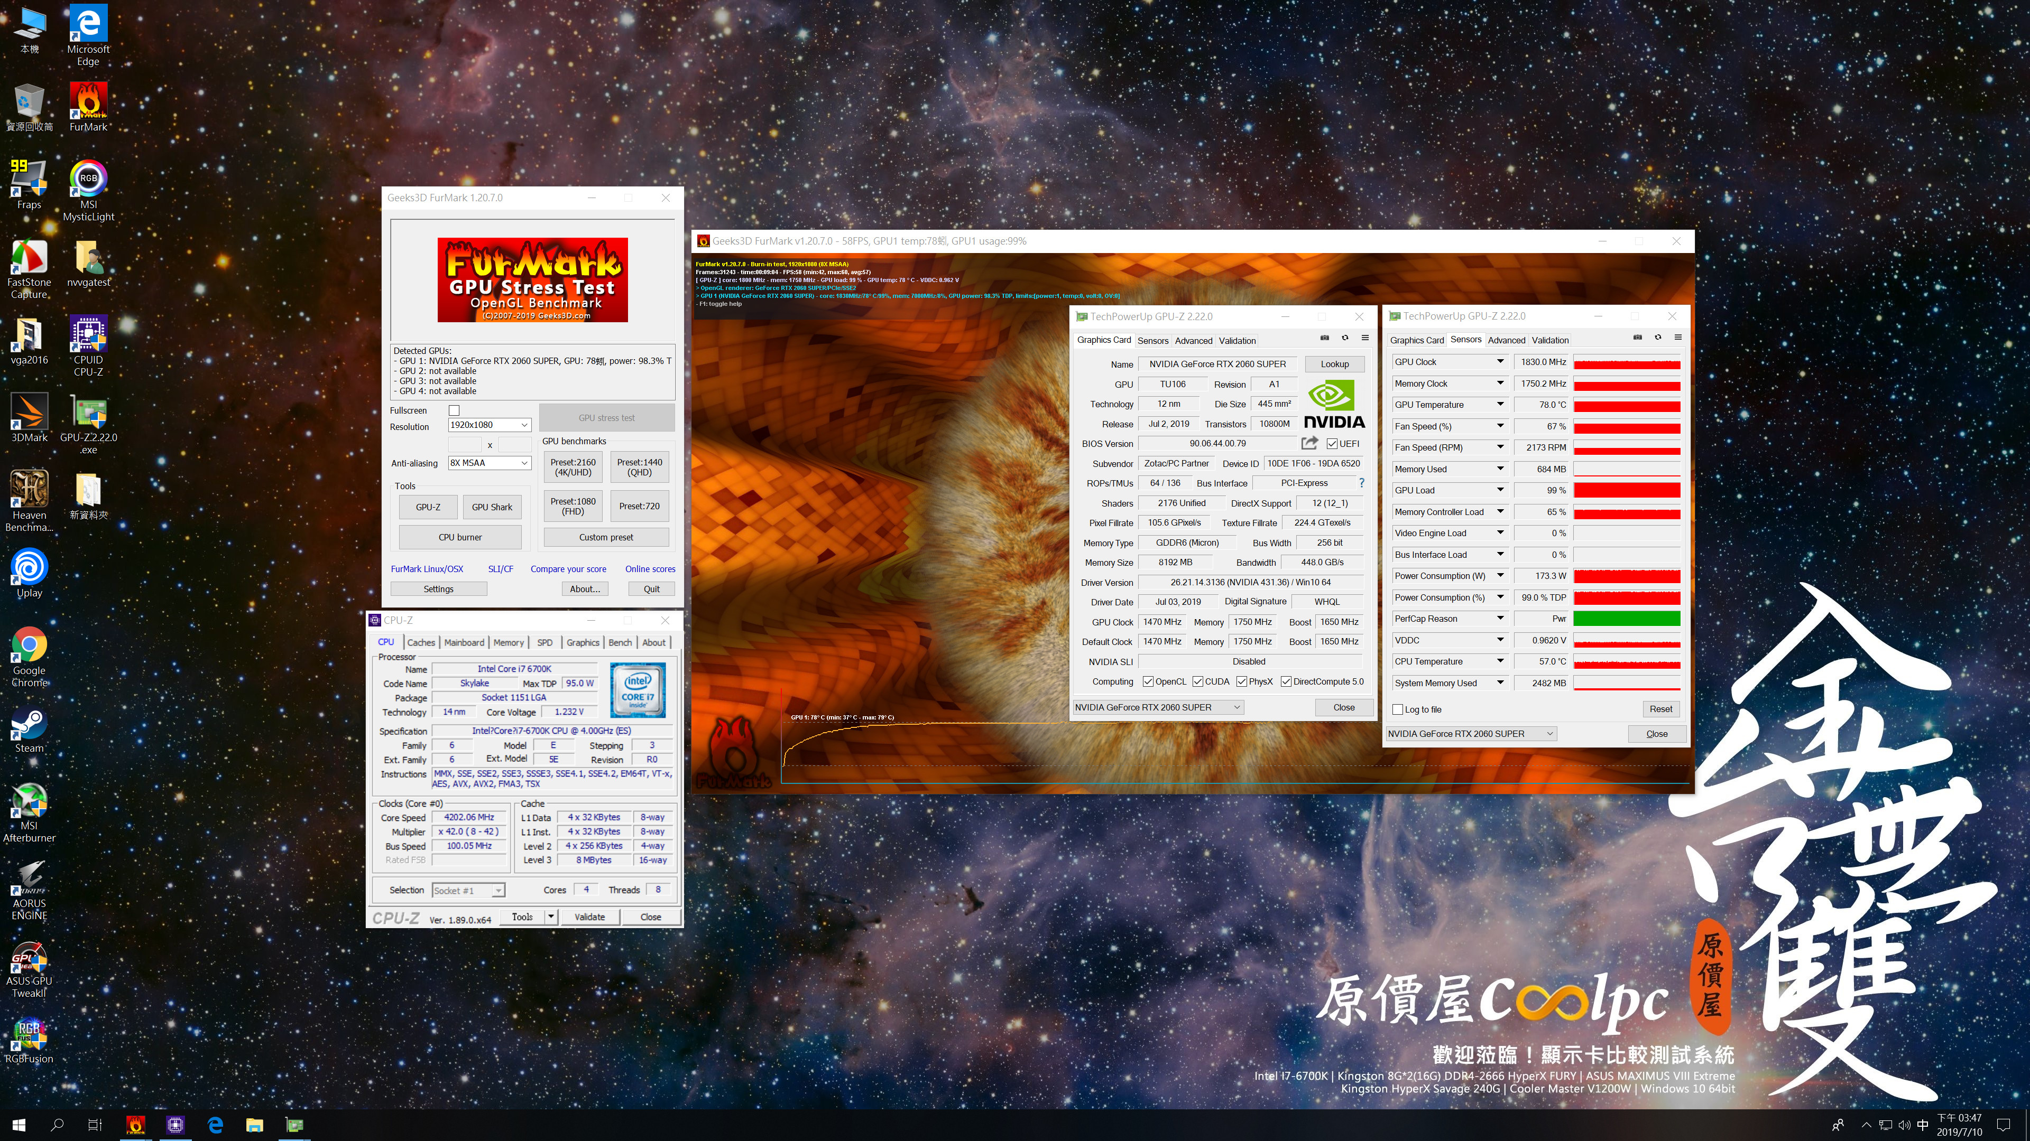This screenshot has height=1141, width=2030.
Task: Toggle the OpenCL checkbox
Action: (x=1148, y=681)
